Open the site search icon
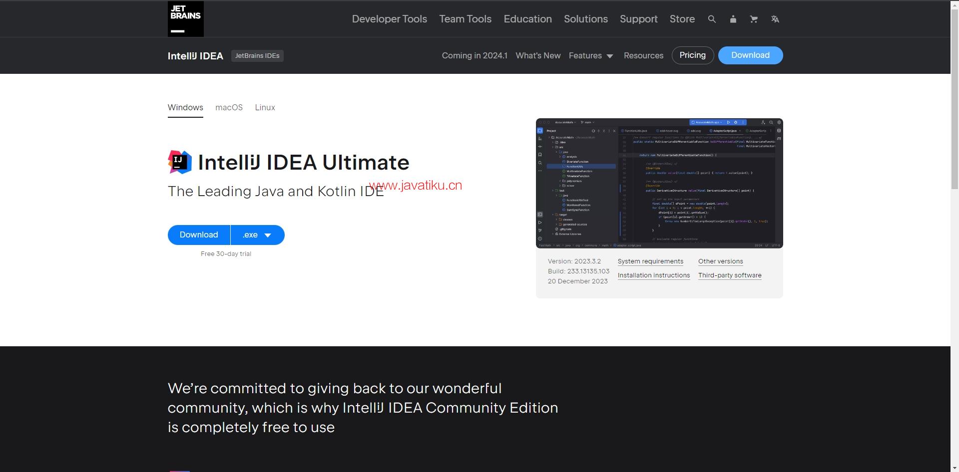The width and height of the screenshot is (959, 472). click(x=712, y=19)
